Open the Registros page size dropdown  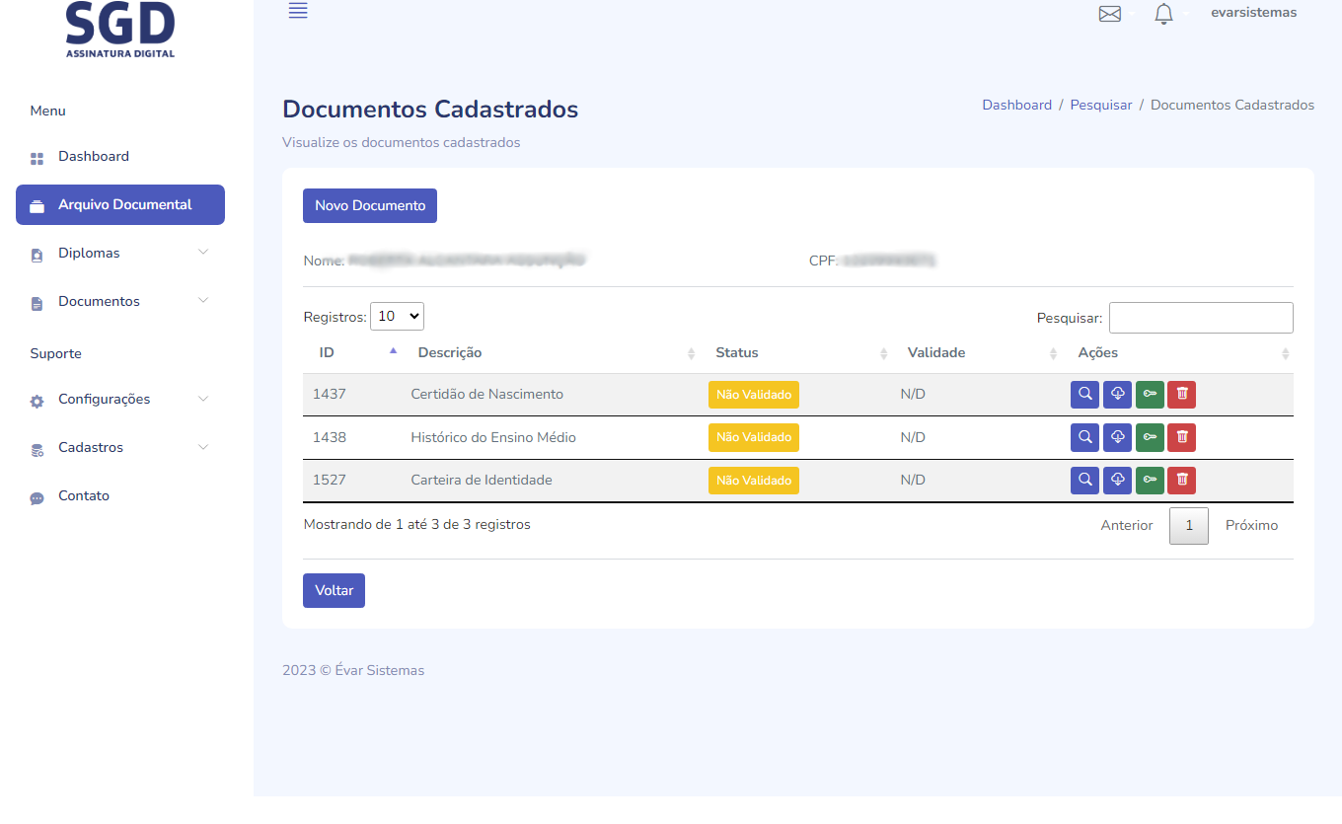397,316
